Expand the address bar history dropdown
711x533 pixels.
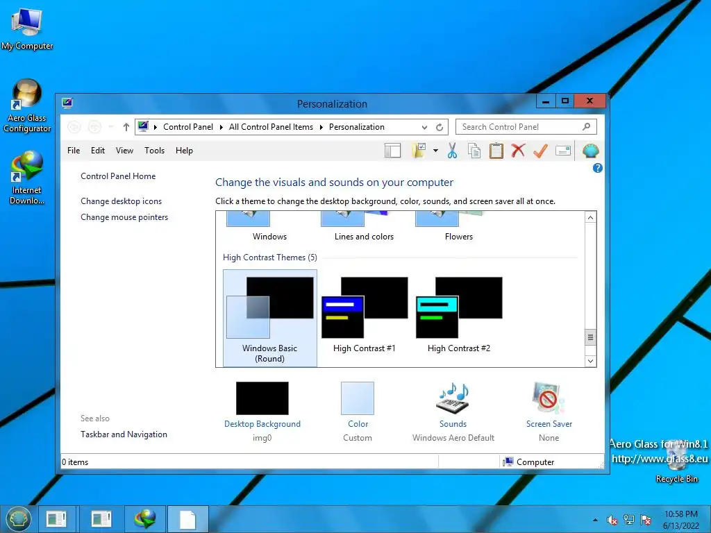coord(424,128)
